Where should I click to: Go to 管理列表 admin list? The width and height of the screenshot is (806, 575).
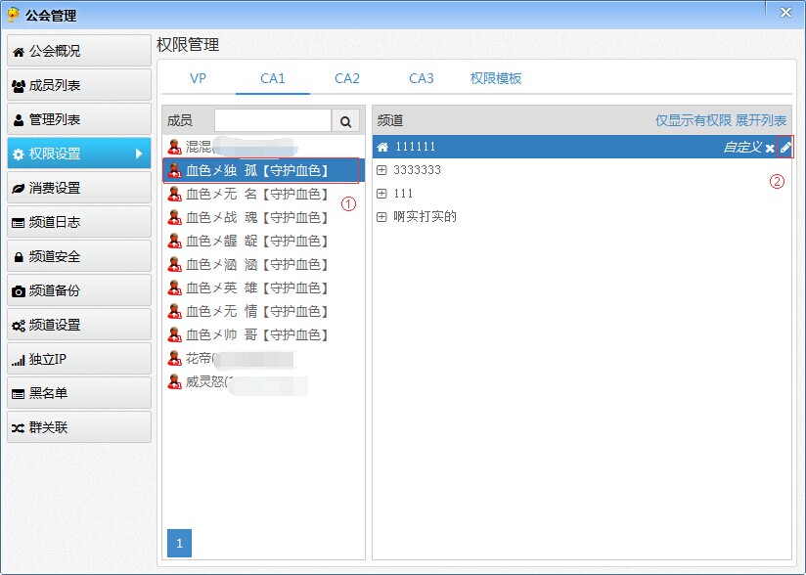[79, 119]
